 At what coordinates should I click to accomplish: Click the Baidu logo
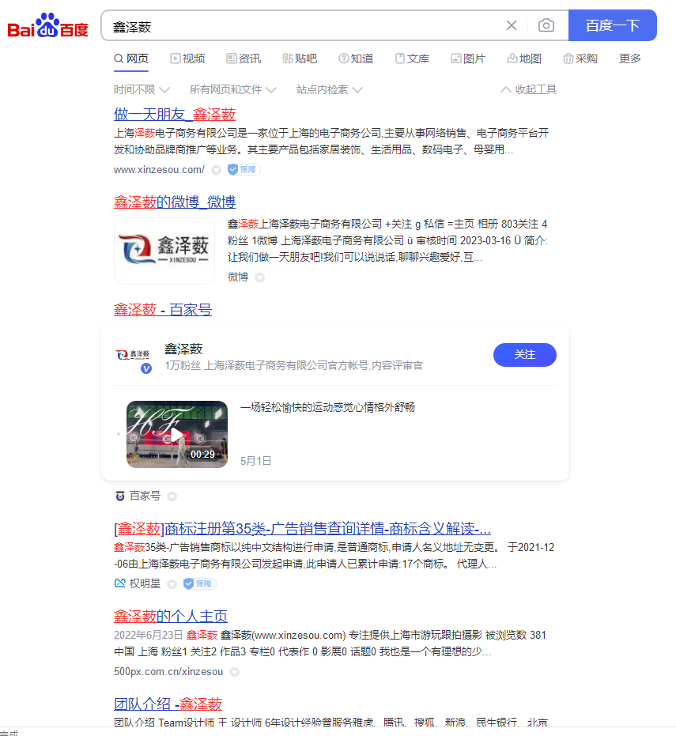tap(47, 25)
